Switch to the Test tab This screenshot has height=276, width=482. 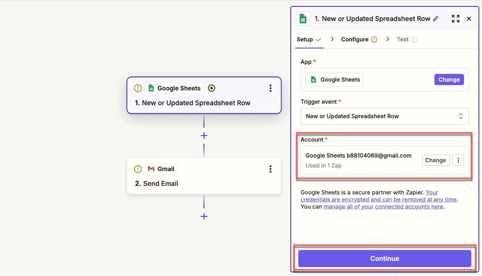pos(407,40)
